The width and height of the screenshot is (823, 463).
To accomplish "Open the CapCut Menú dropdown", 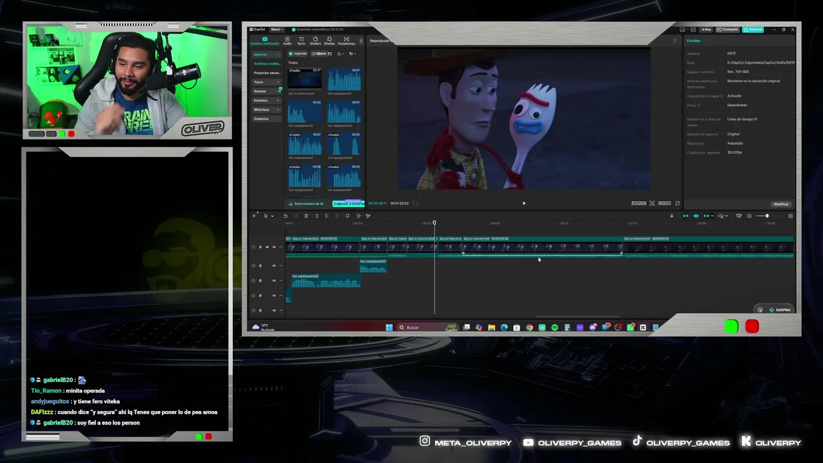I will (x=276, y=30).
